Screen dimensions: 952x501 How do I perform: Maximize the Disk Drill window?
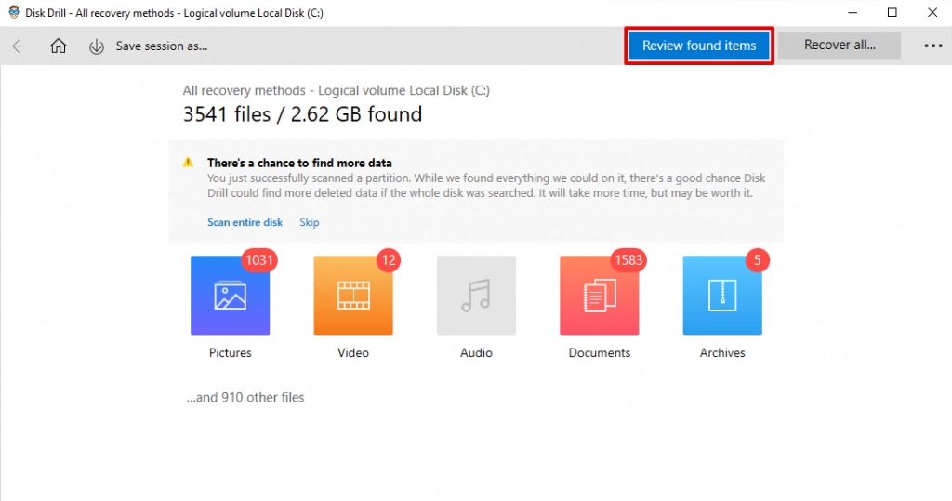892,12
